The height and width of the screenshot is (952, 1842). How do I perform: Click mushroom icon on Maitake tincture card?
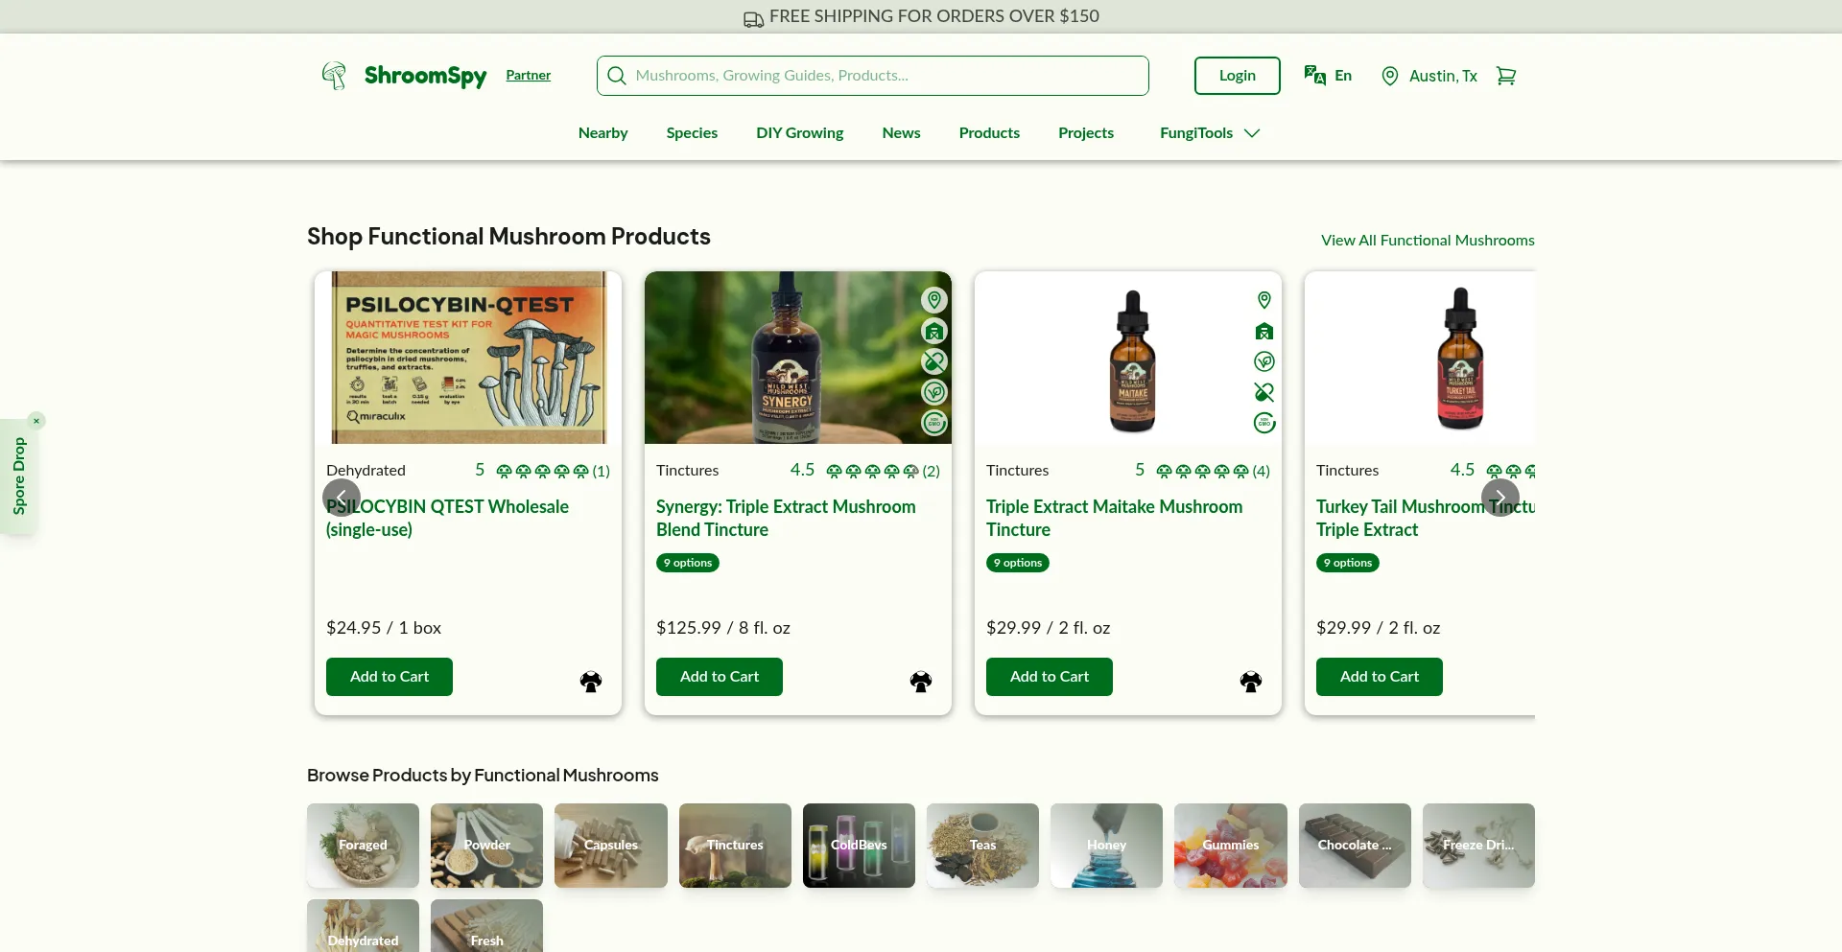click(1250, 682)
